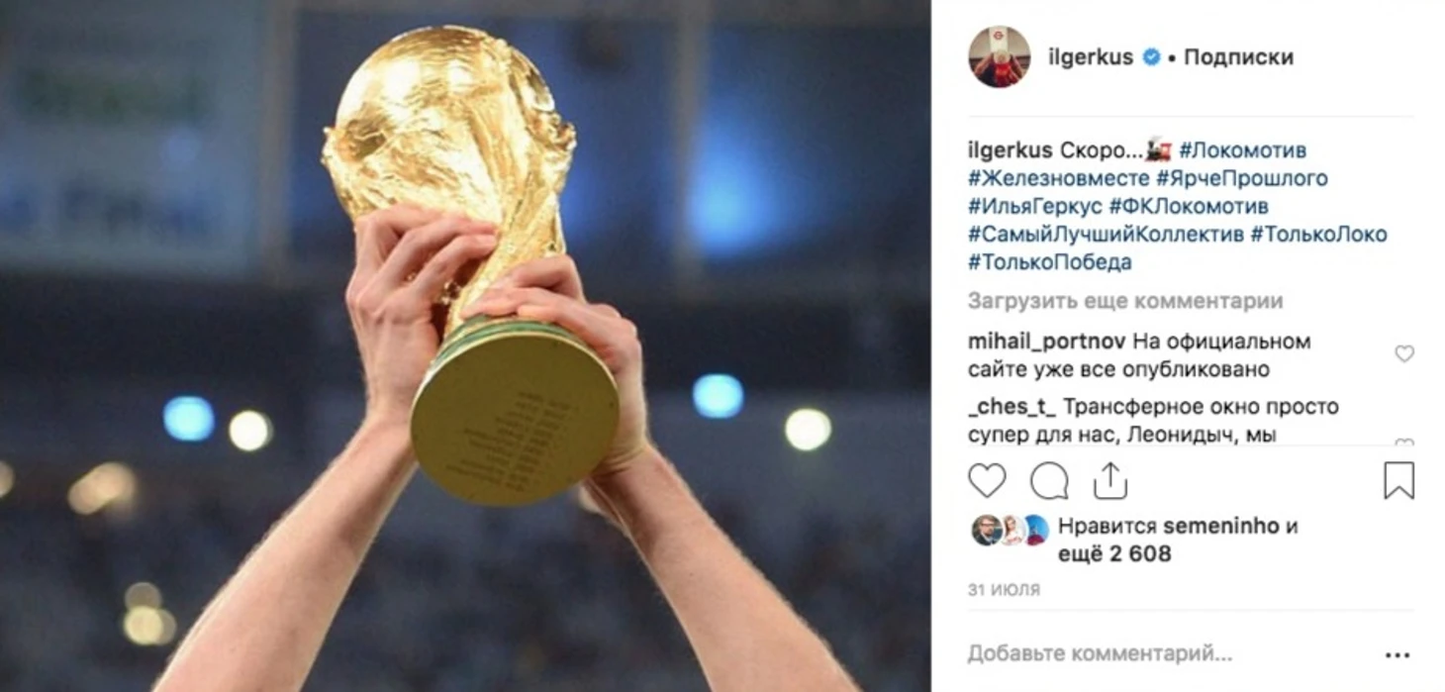This screenshot has height=692, width=1445.
Task: Expand Загрузить еще комментарии
Action: pyautogui.click(x=1125, y=300)
